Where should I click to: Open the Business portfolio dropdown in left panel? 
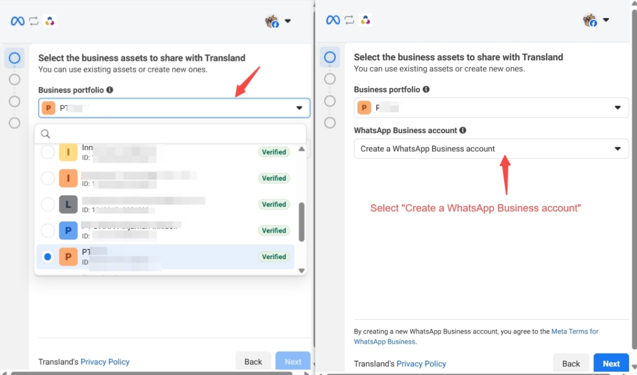(x=174, y=108)
